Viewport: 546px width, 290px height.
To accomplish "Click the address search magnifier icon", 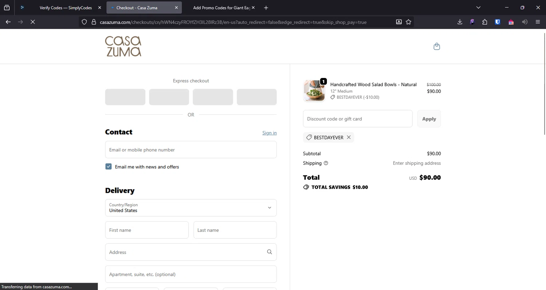I will 269,252.
